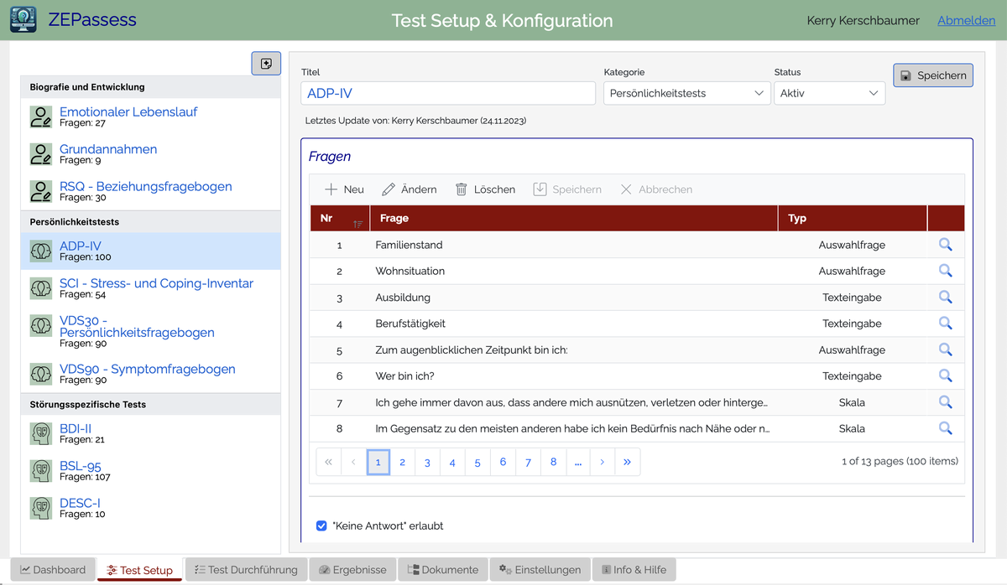
Task: Open magnifier for Ausbildung row
Action: (945, 297)
